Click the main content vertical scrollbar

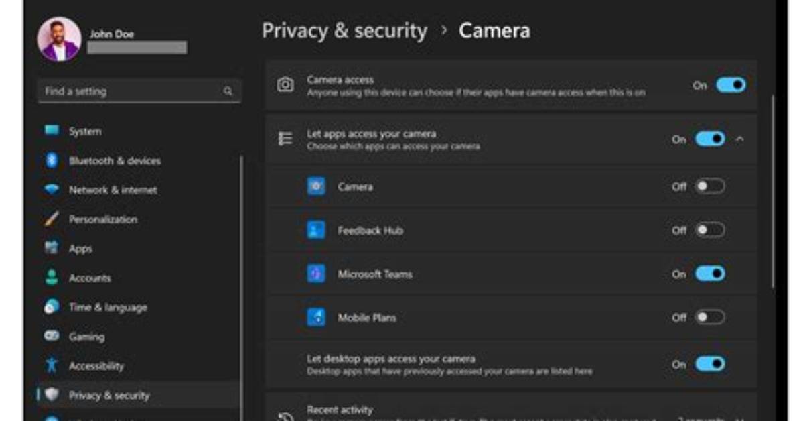[x=774, y=192]
